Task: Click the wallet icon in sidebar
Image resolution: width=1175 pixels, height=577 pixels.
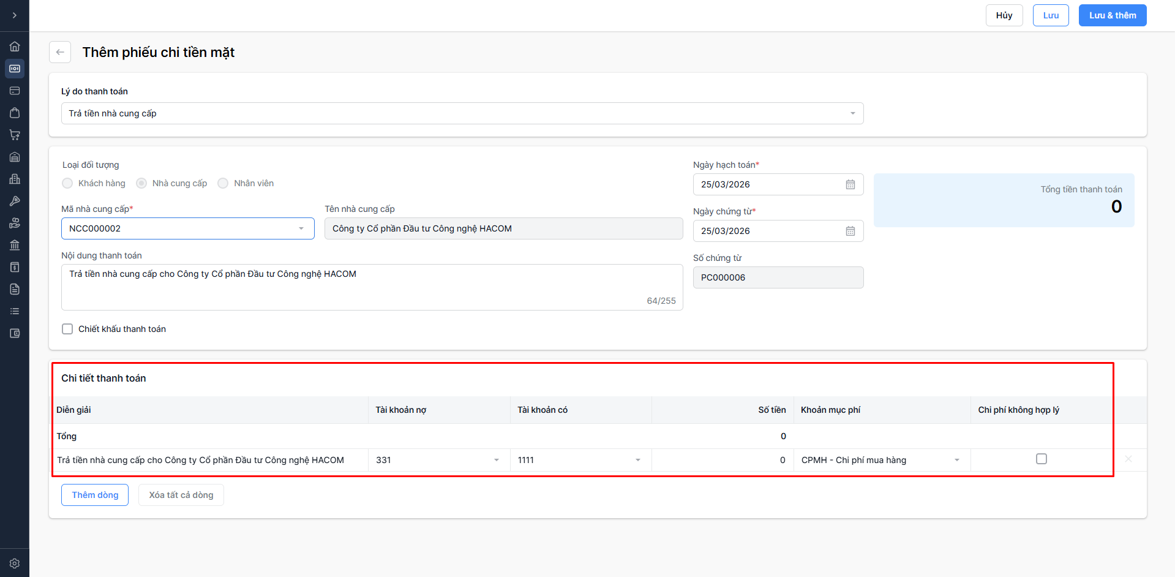Action: click(15, 333)
